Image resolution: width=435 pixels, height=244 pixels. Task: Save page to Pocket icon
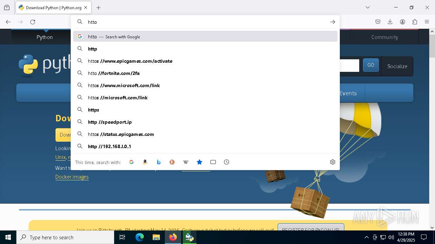coord(378,22)
